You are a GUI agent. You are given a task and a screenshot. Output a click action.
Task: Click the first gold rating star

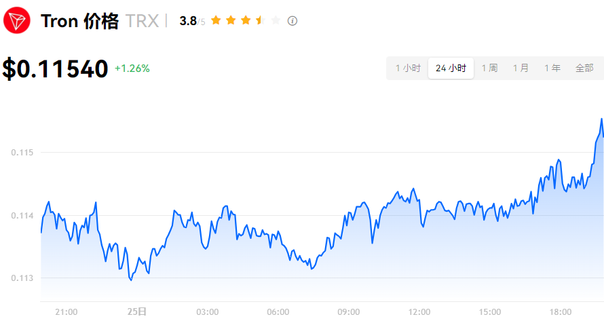pos(216,20)
